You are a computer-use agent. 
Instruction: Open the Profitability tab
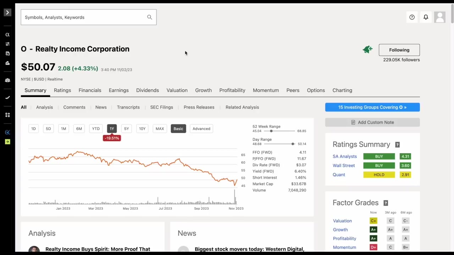point(232,90)
